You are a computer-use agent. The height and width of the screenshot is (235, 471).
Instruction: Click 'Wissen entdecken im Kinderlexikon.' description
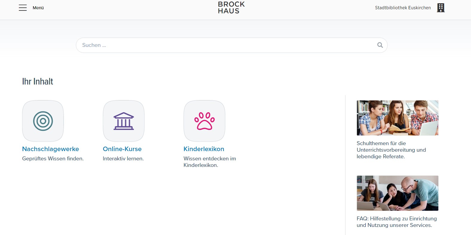209,162
